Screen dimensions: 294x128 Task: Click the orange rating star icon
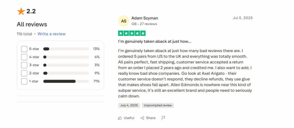(21, 12)
